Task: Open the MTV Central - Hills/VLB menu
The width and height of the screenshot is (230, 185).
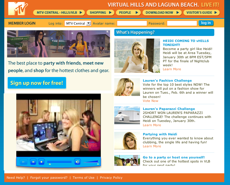Action: tap(59, 13)
